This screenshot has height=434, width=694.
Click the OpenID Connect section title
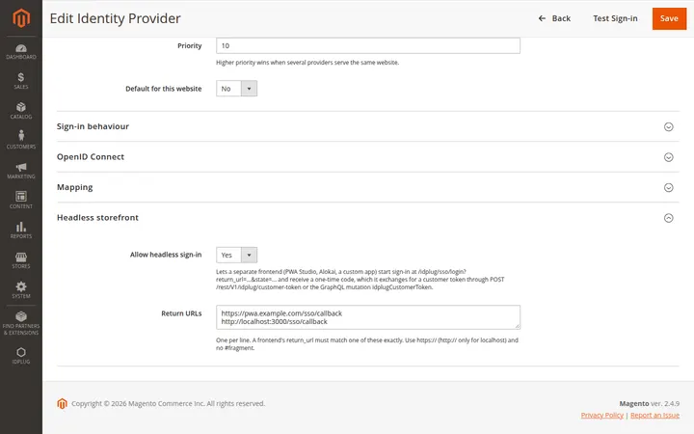pyautogui.click(x=91, y=157)
